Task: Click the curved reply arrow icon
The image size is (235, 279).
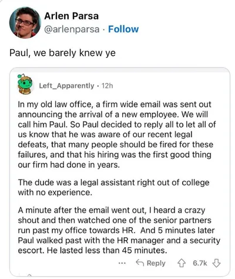Action: click(x=140, y=263)
